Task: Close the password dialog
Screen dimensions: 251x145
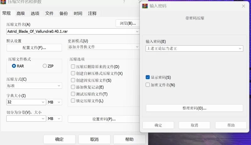Action: (x=243, y=6)
